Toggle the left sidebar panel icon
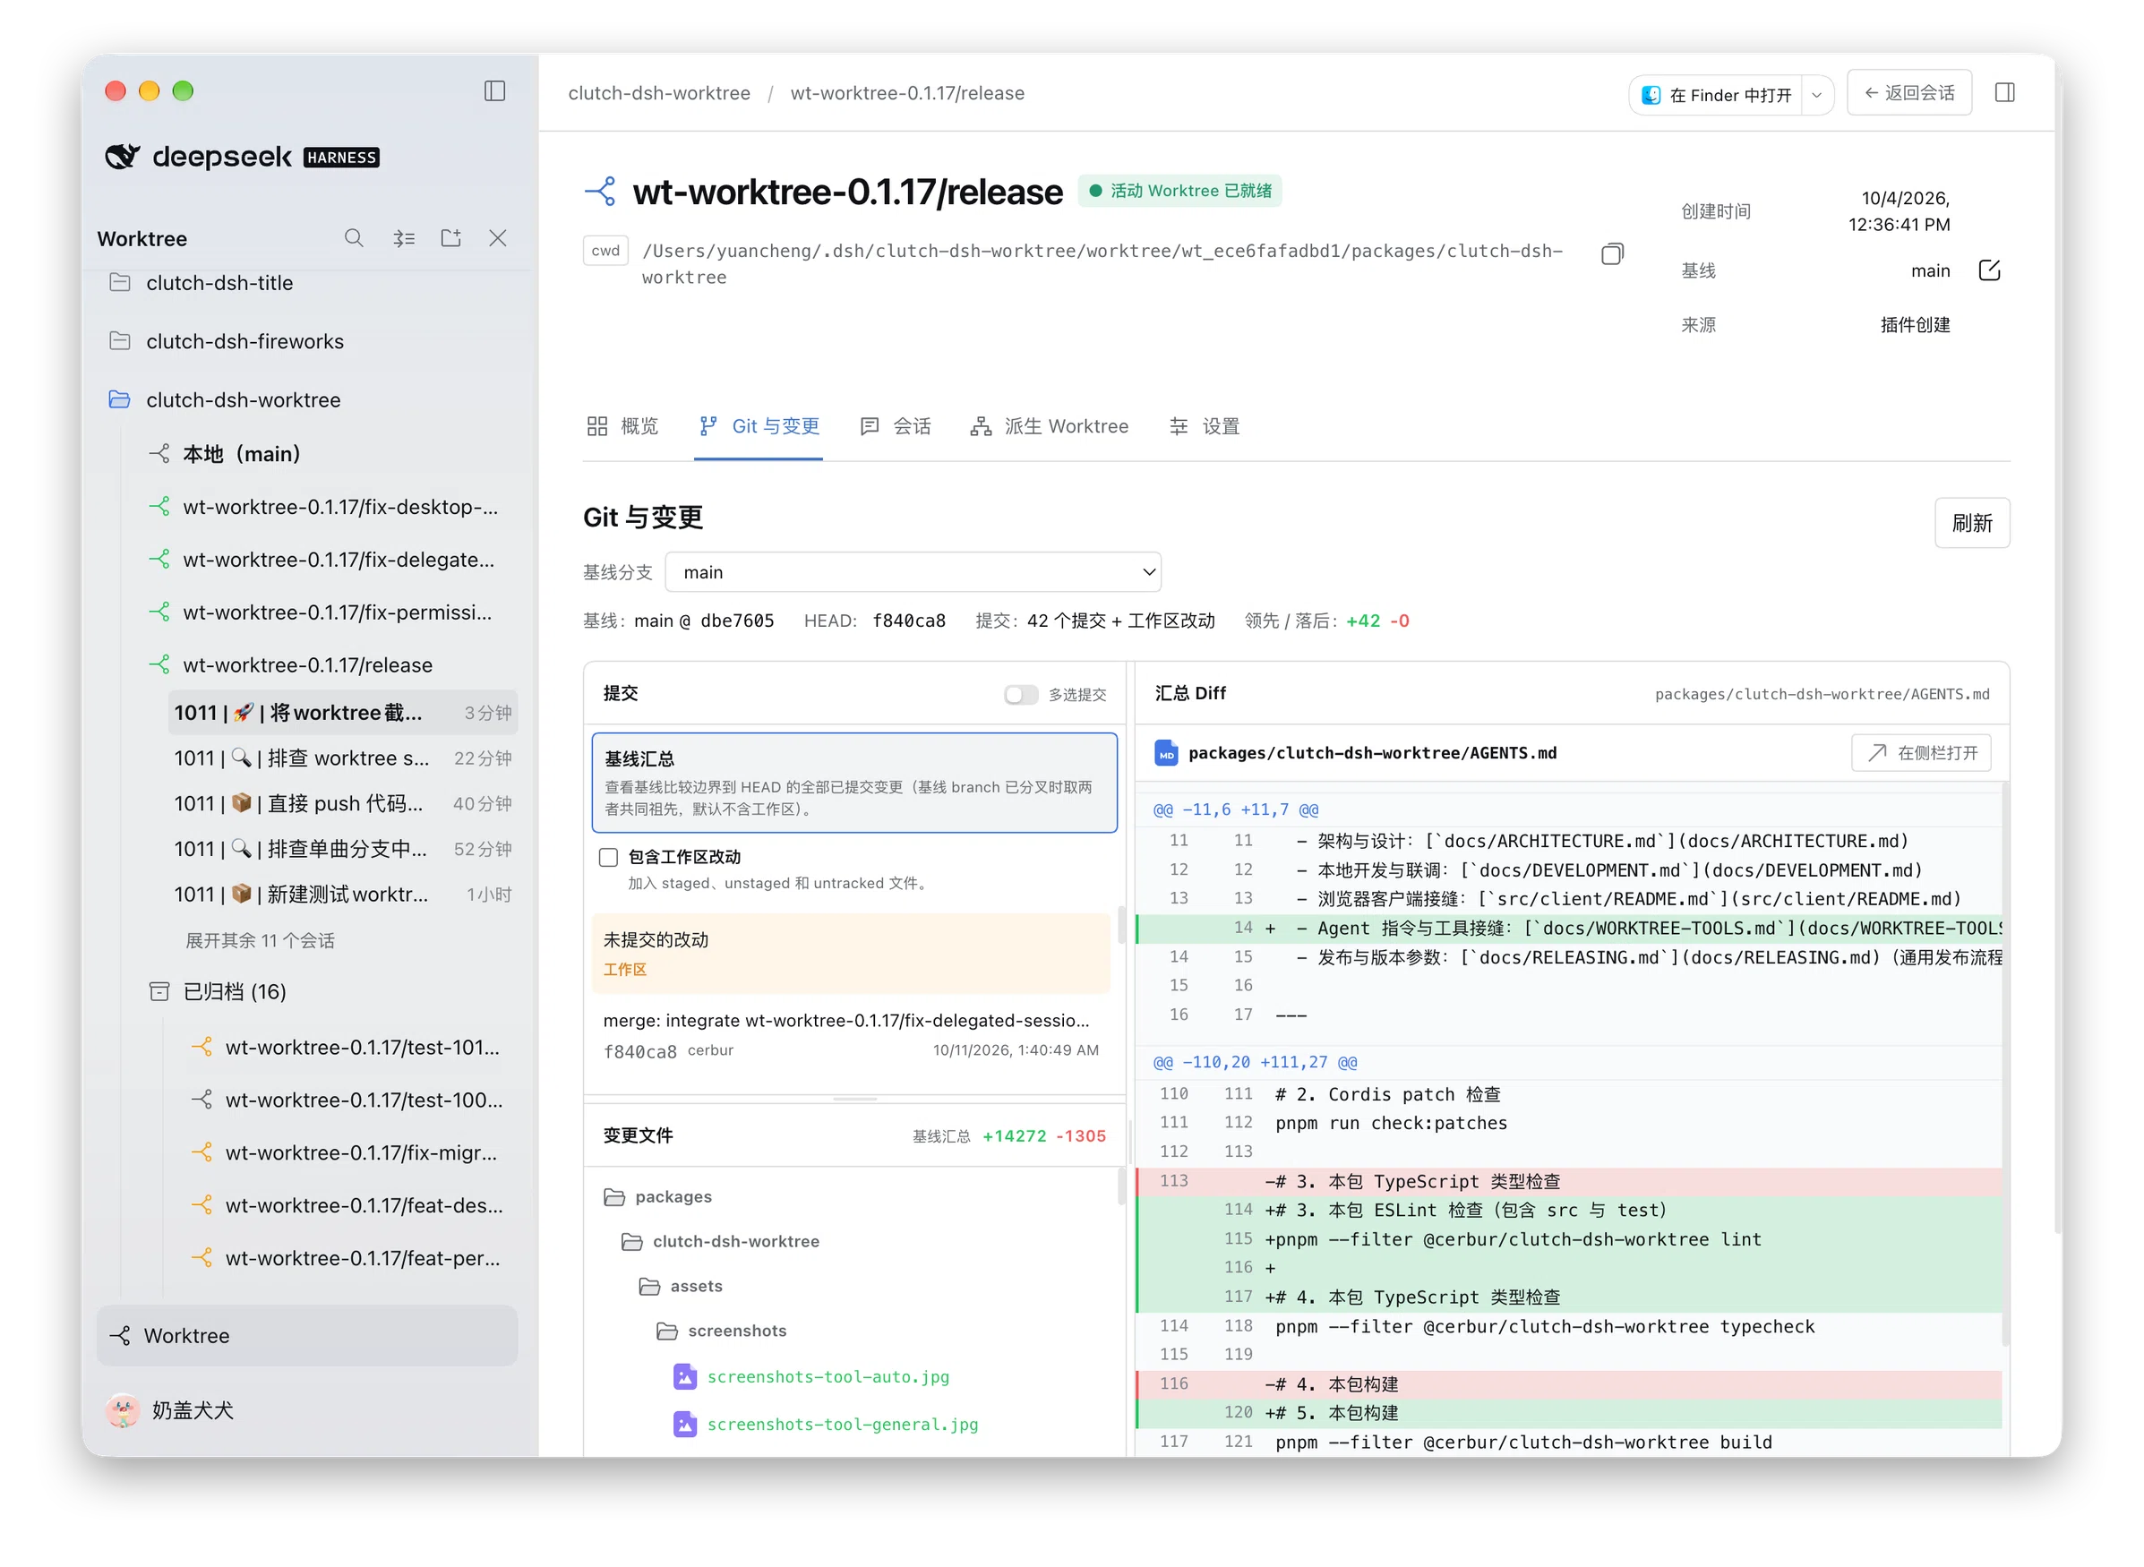Image resolution: width=2144 pixels, height=1567 pixels. [494, 91]
